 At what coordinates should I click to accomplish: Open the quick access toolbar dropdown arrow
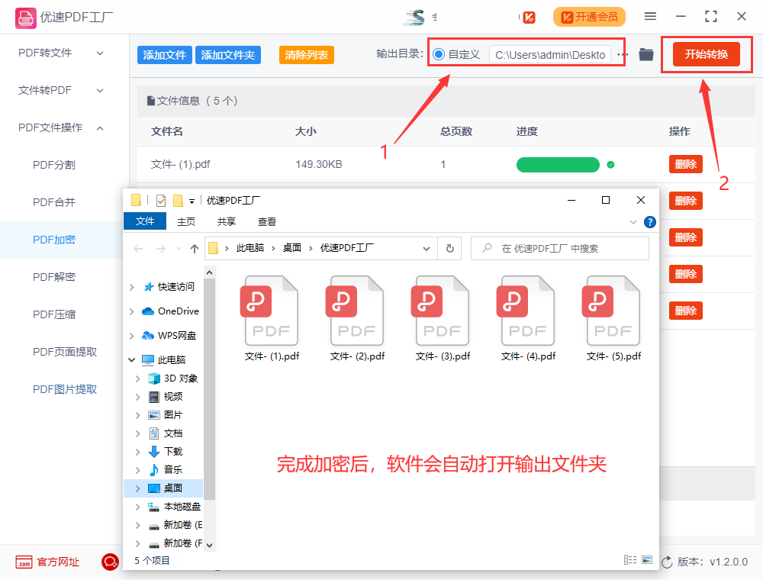(x=192, y=201)
